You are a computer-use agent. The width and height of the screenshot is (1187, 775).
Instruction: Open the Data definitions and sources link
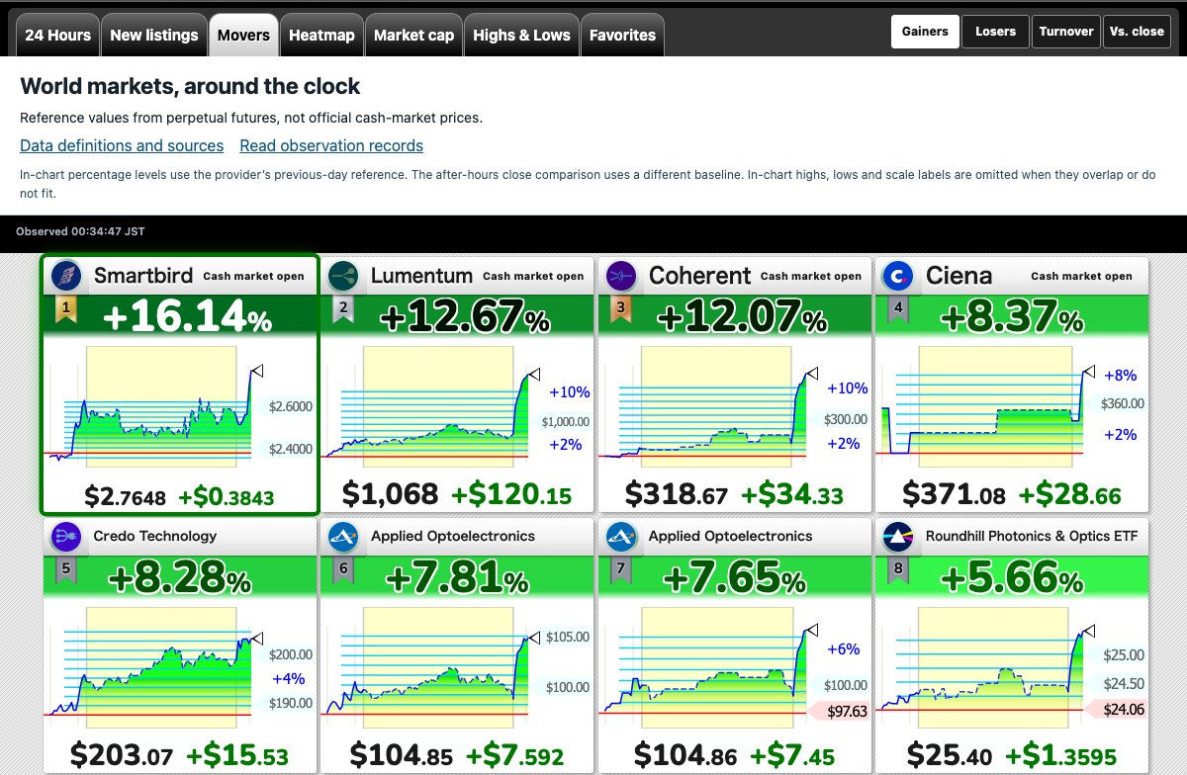122,145
